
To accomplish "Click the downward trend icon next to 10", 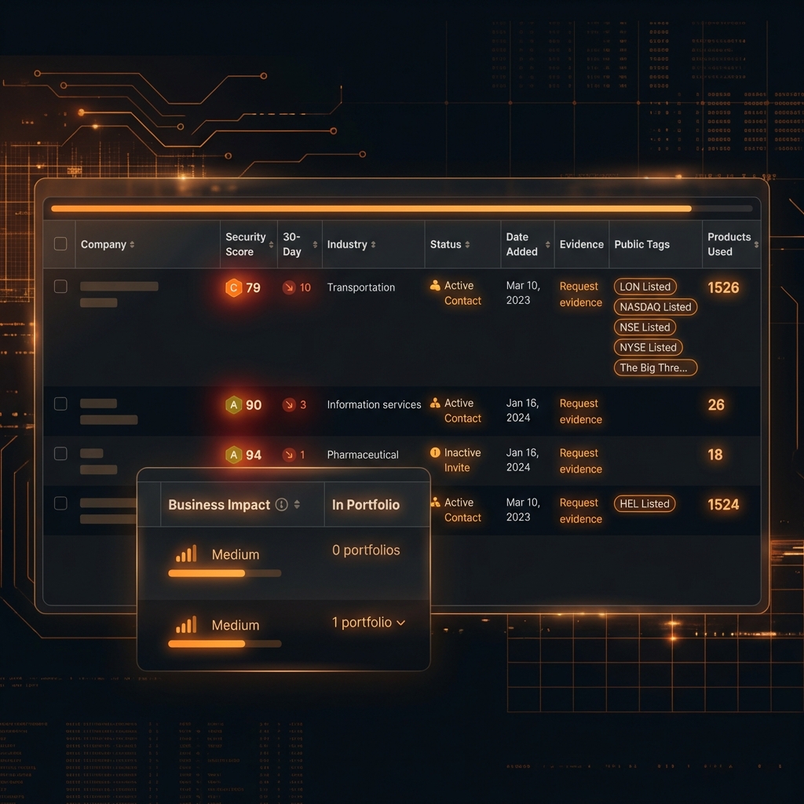I will pos(288,287).
